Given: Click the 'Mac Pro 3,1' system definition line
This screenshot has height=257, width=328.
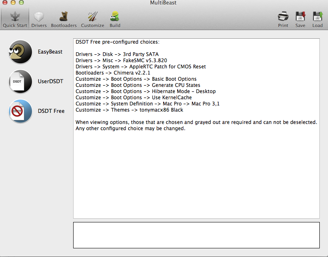Looking at the screenshot, I should 148,104.
